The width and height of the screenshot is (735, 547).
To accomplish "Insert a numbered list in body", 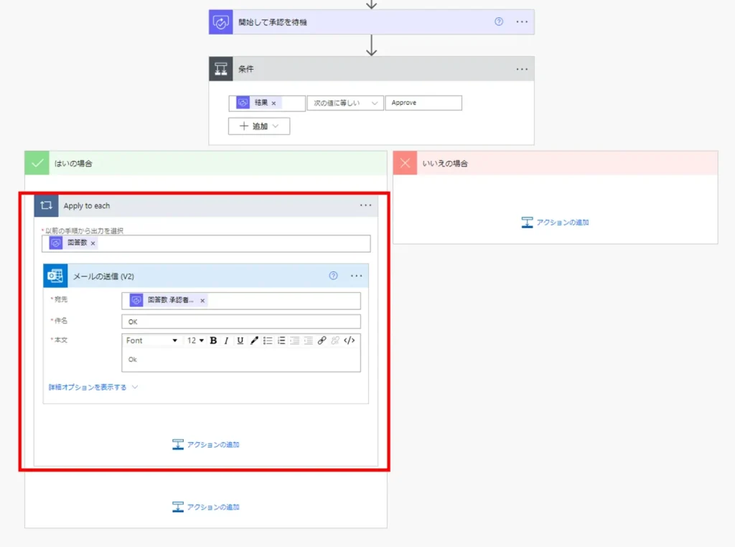I will (281, 340).
